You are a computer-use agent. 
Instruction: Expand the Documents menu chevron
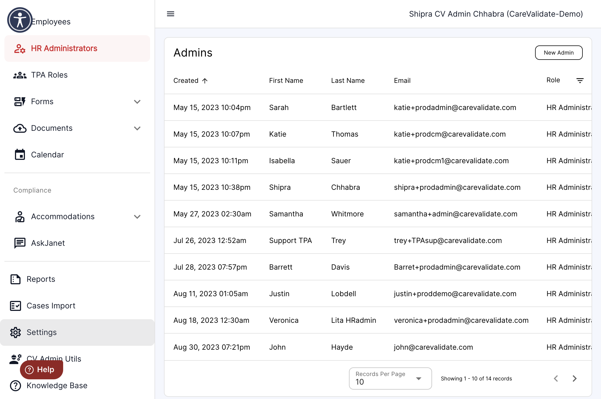(137, 128)
